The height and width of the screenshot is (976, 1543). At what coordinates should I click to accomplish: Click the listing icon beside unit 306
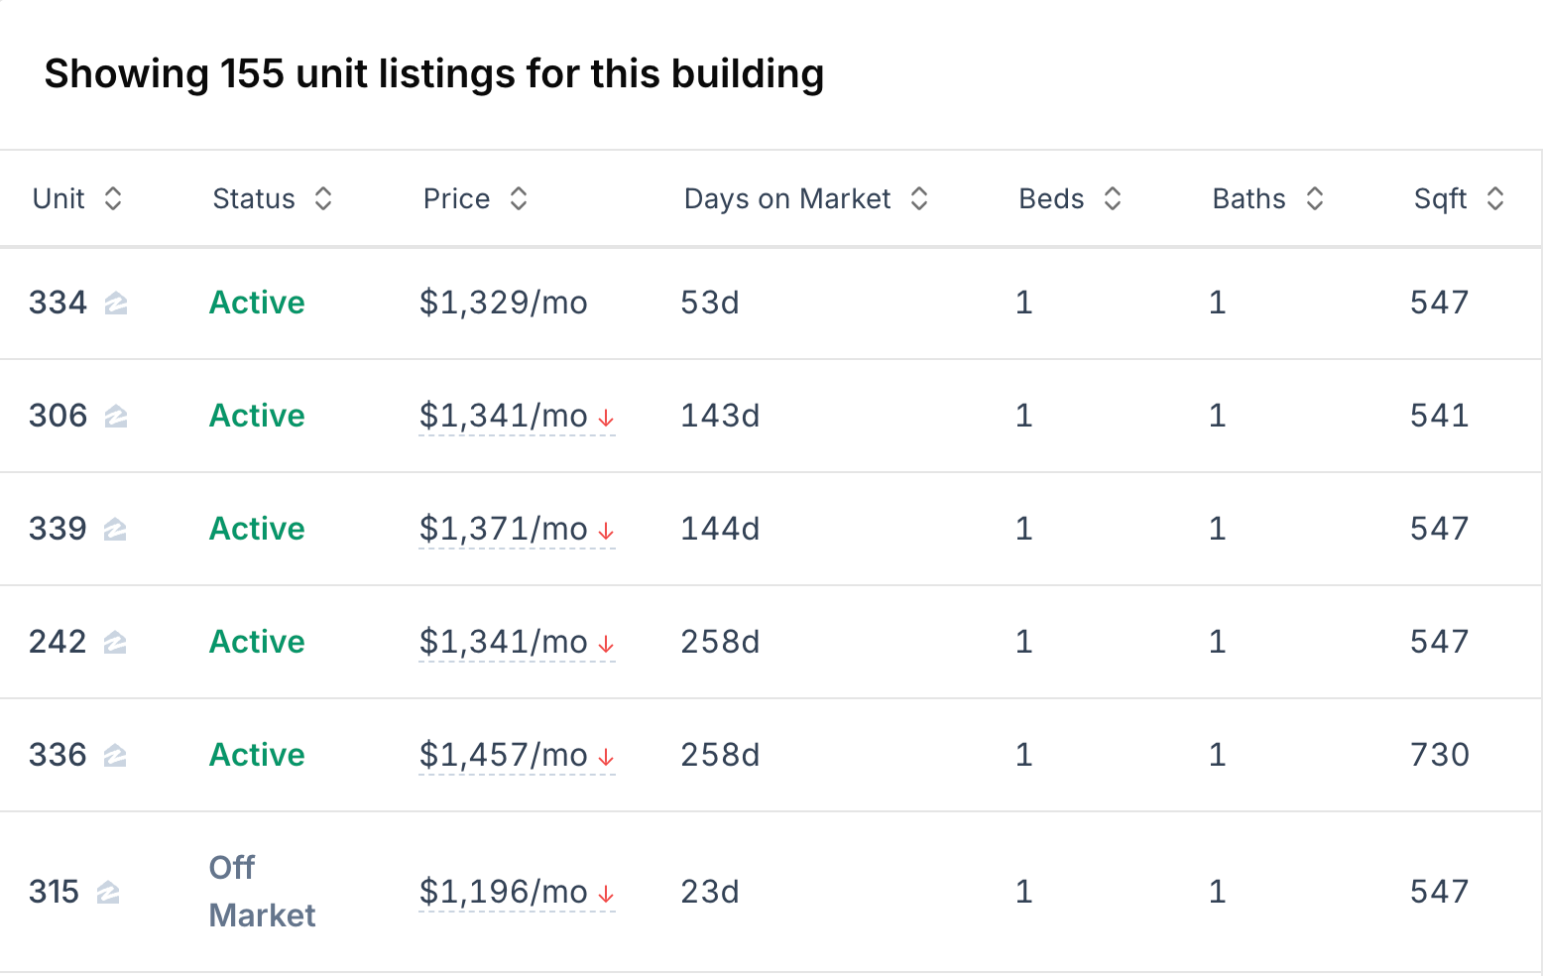click(x=116, y=417)
